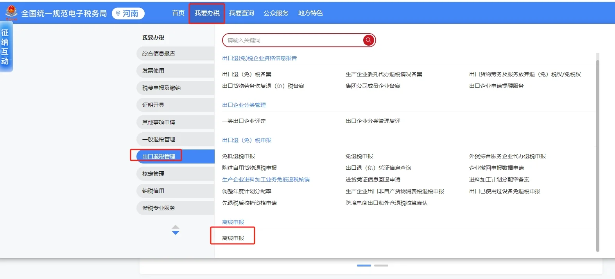Click 全国统一规范电子税务局 site title
This screenshot has width=615, height=279.
click(x=64, y=13)
